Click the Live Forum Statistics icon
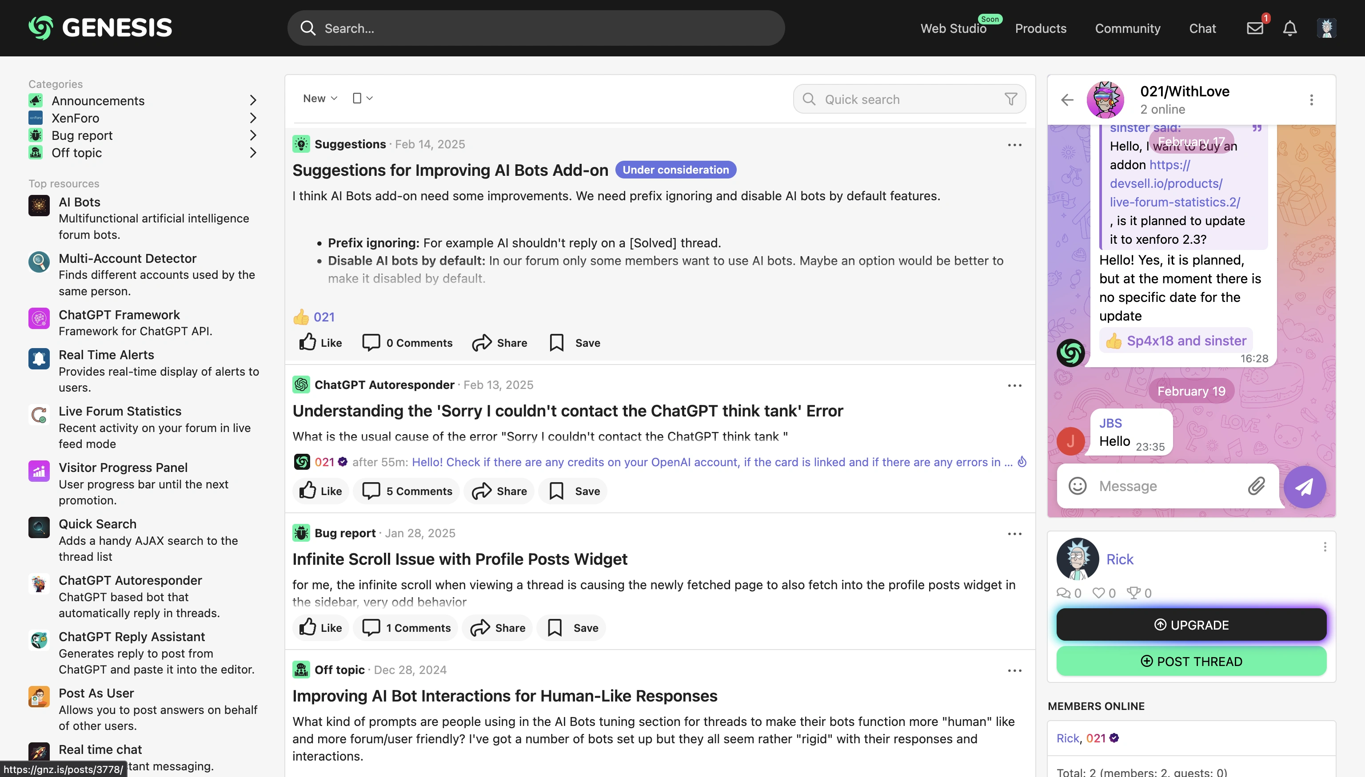The image size is (1365, 777). click(39, 415)
